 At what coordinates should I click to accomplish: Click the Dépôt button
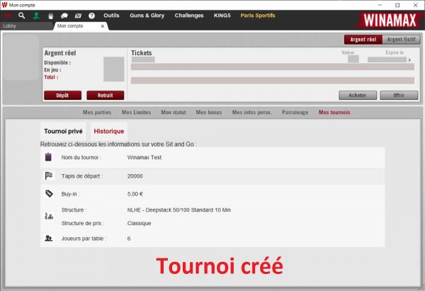click(x=62, y=96)
